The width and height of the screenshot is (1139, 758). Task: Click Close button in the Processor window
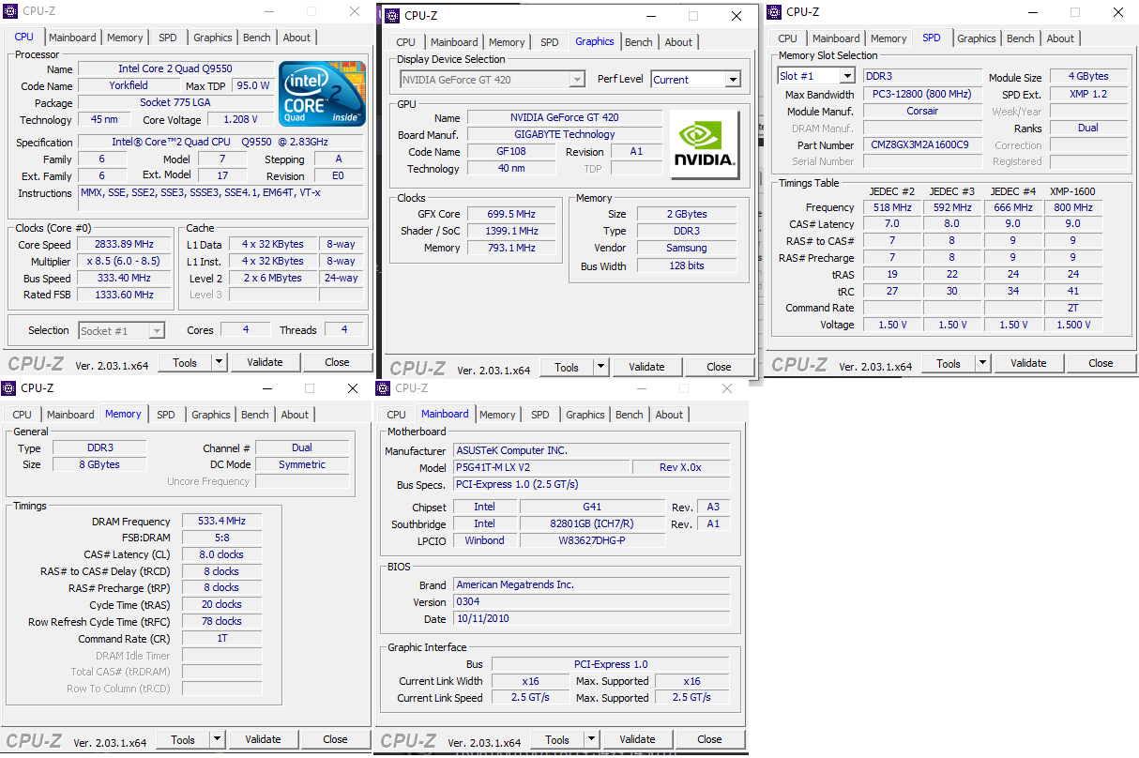(x=337, y=362)
